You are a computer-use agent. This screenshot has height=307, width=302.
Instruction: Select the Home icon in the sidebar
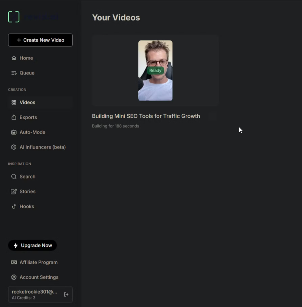[14, 58]
